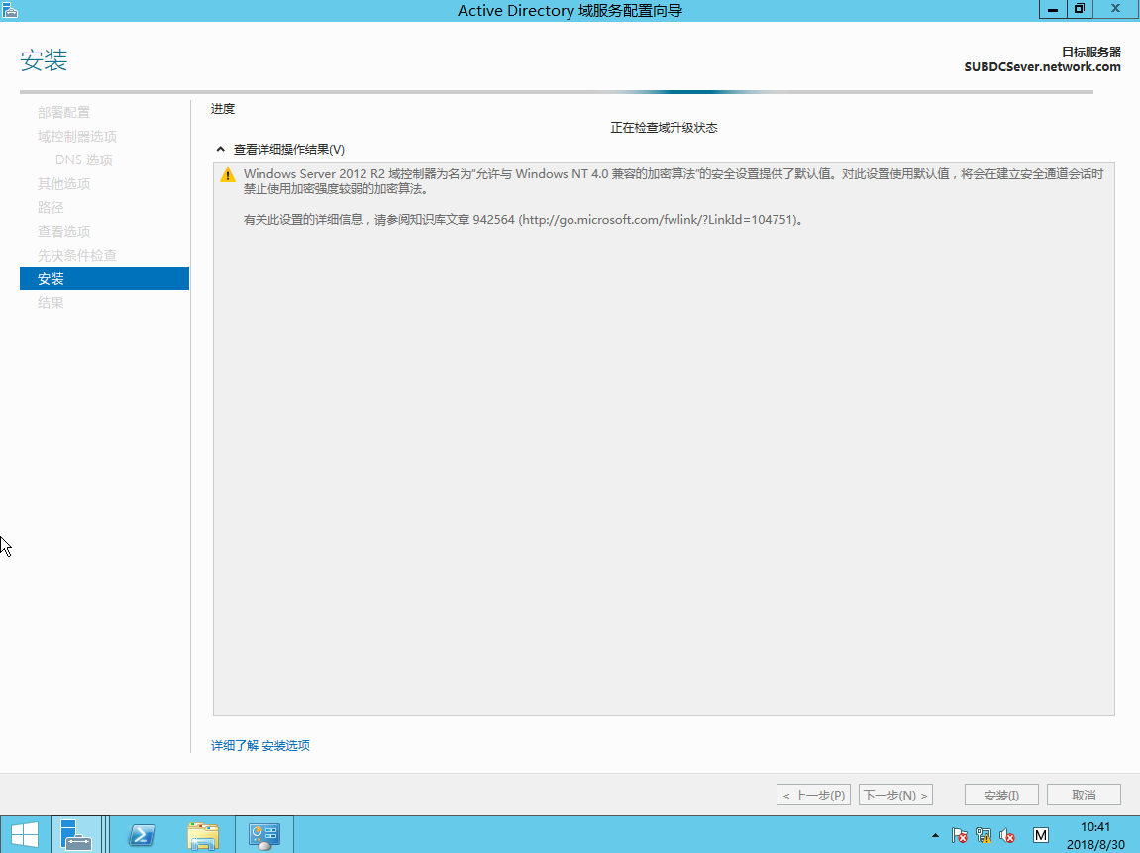
Task: Click the large 安装 page title
Action: click(44, 59)
